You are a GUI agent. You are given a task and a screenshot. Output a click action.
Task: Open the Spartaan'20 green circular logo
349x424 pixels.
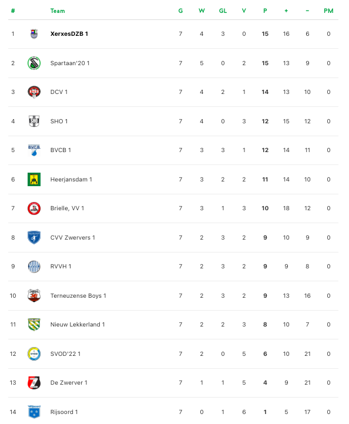[34, 63]
